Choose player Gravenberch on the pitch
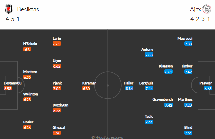 click(163, 99)
